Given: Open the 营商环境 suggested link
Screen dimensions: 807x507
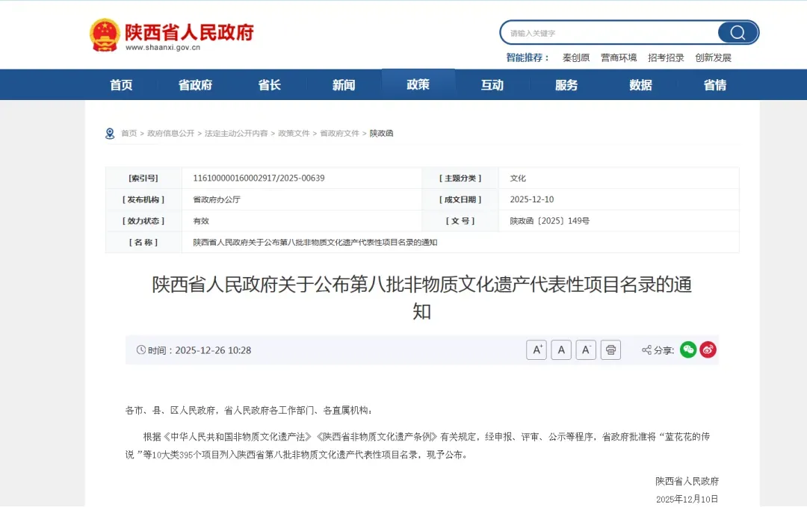Looking at the screenshot, I should (x=619, y=58).
